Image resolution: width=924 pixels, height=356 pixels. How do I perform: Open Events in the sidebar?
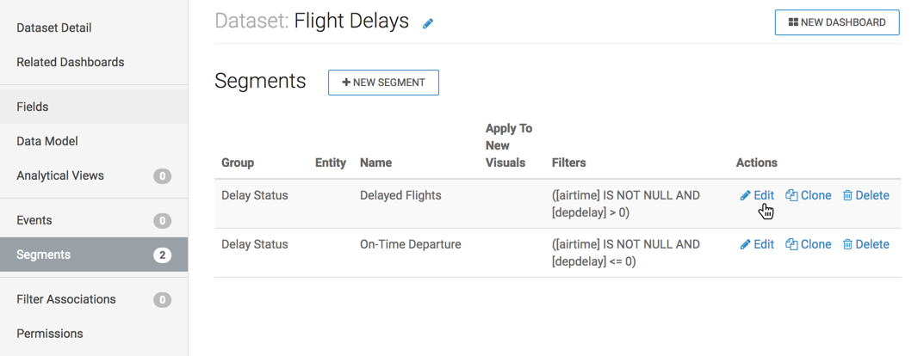34,220
